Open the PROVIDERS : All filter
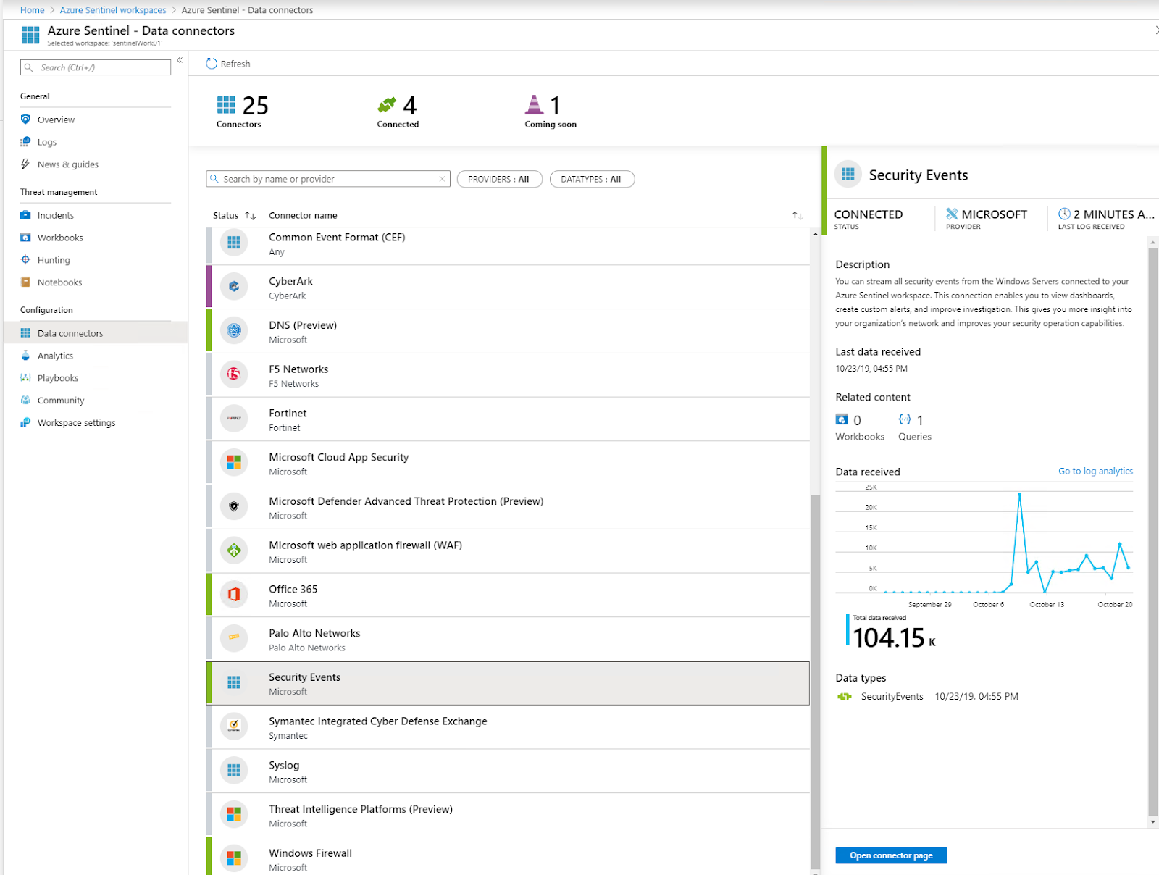Viewport: 1159px width, 875px height. 499,179
